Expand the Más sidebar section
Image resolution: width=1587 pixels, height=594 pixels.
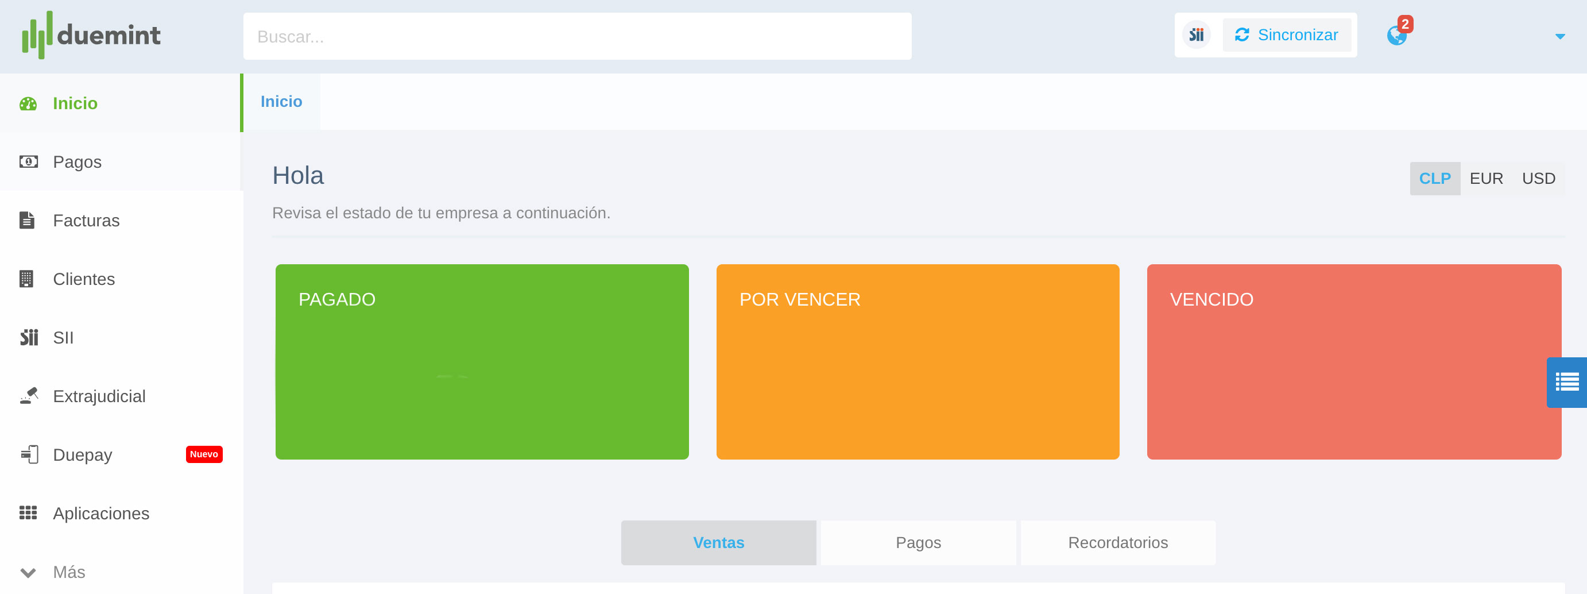coord(68,572)
